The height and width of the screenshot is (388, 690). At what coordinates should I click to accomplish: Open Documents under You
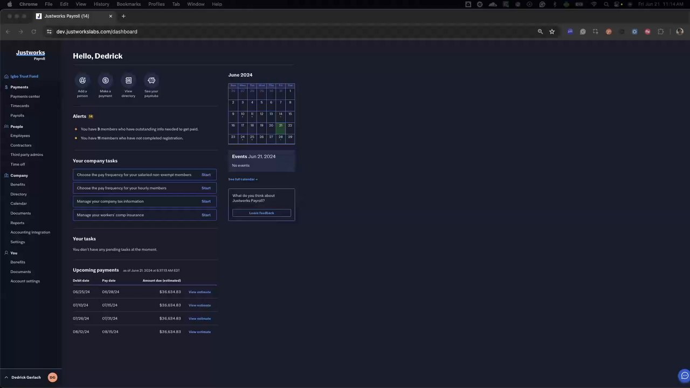20,272
